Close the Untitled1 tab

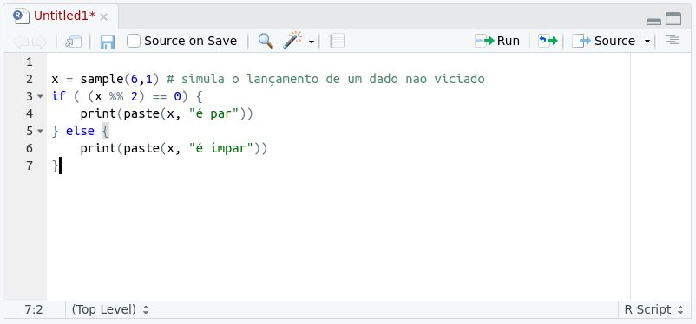(x=104, y=17)
